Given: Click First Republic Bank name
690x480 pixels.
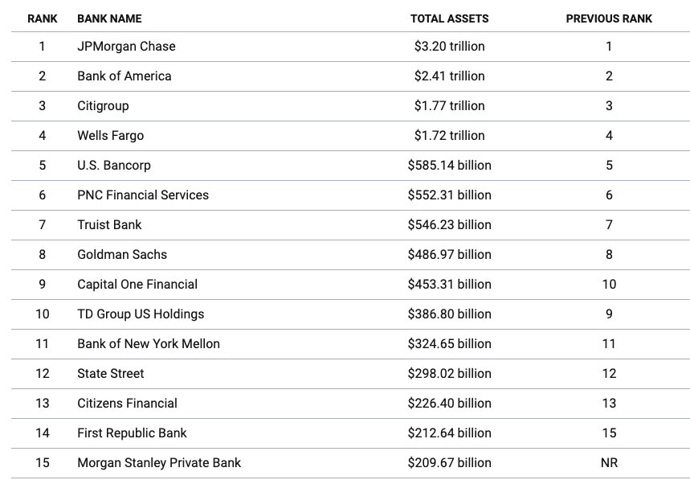Looking at the screenshot, I should (132, 433).
